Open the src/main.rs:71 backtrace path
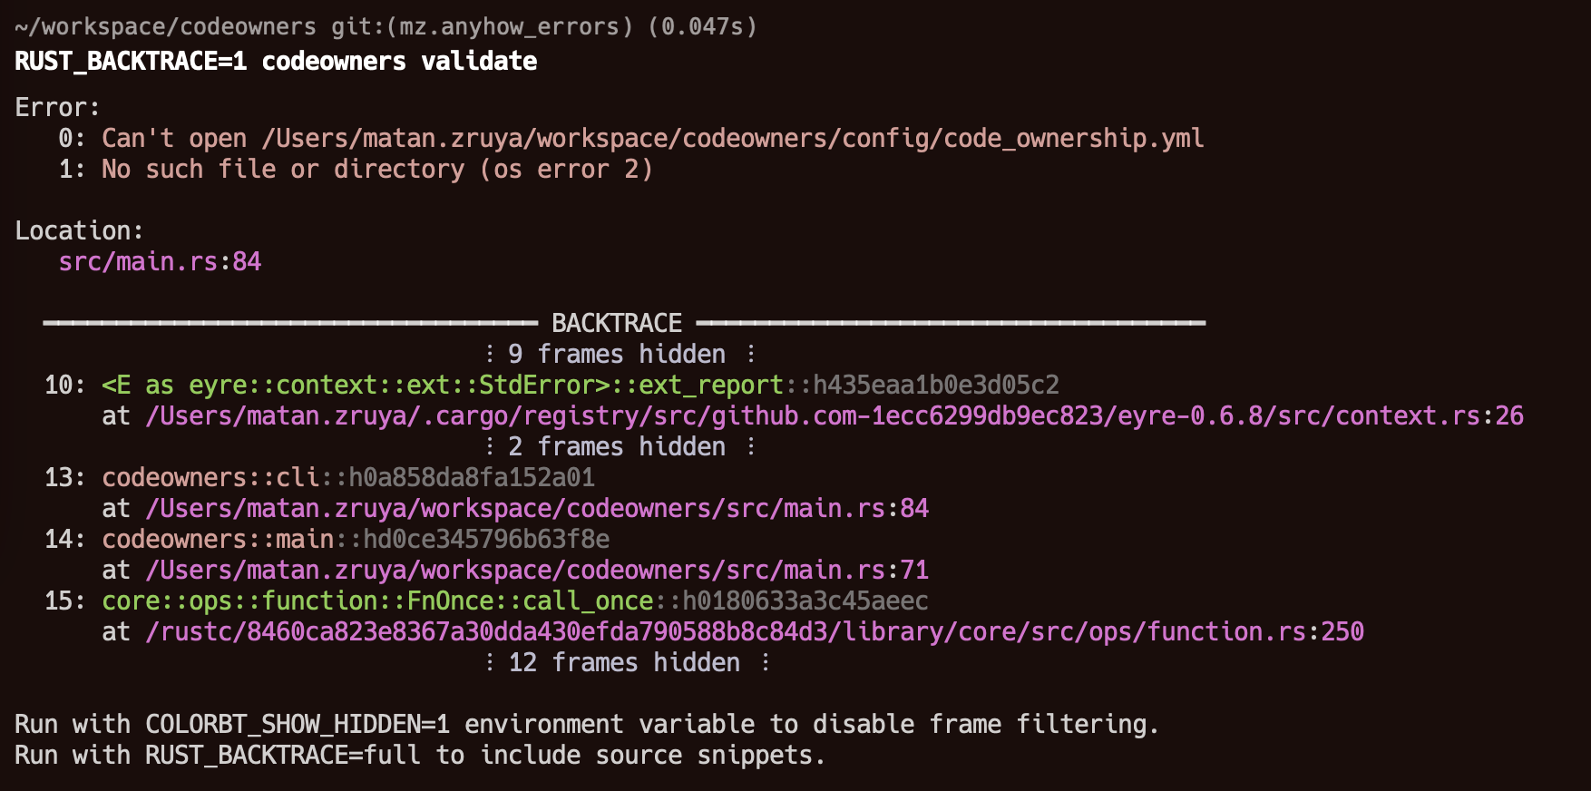 [x=537, y=571]
